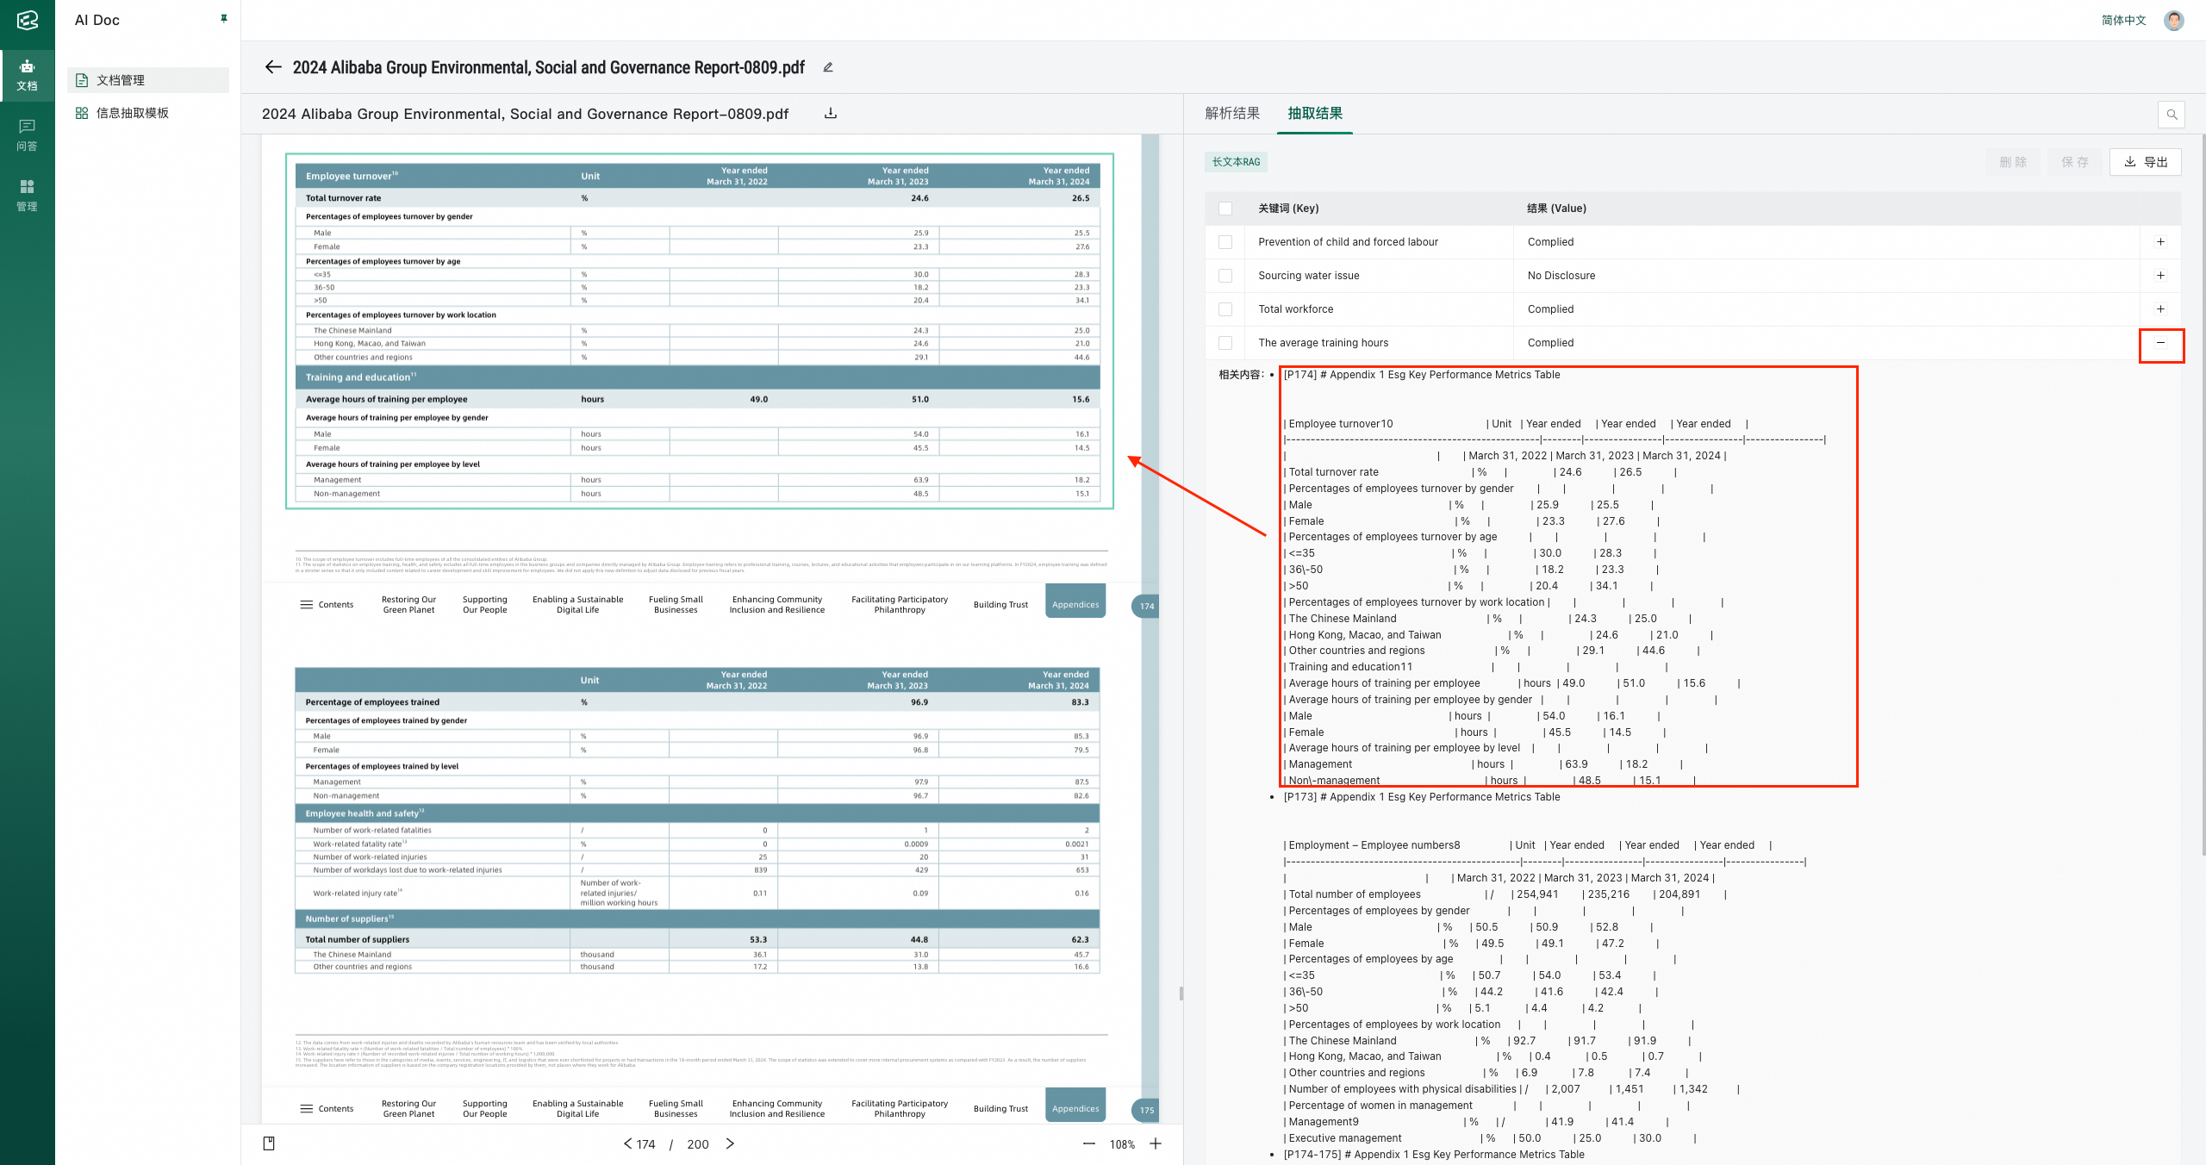Expand the Sourcing water issue row

[2160, 276]
